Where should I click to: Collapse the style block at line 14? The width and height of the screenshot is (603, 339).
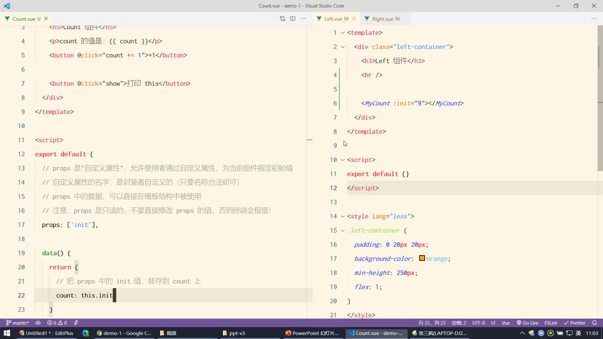(342, 217)
